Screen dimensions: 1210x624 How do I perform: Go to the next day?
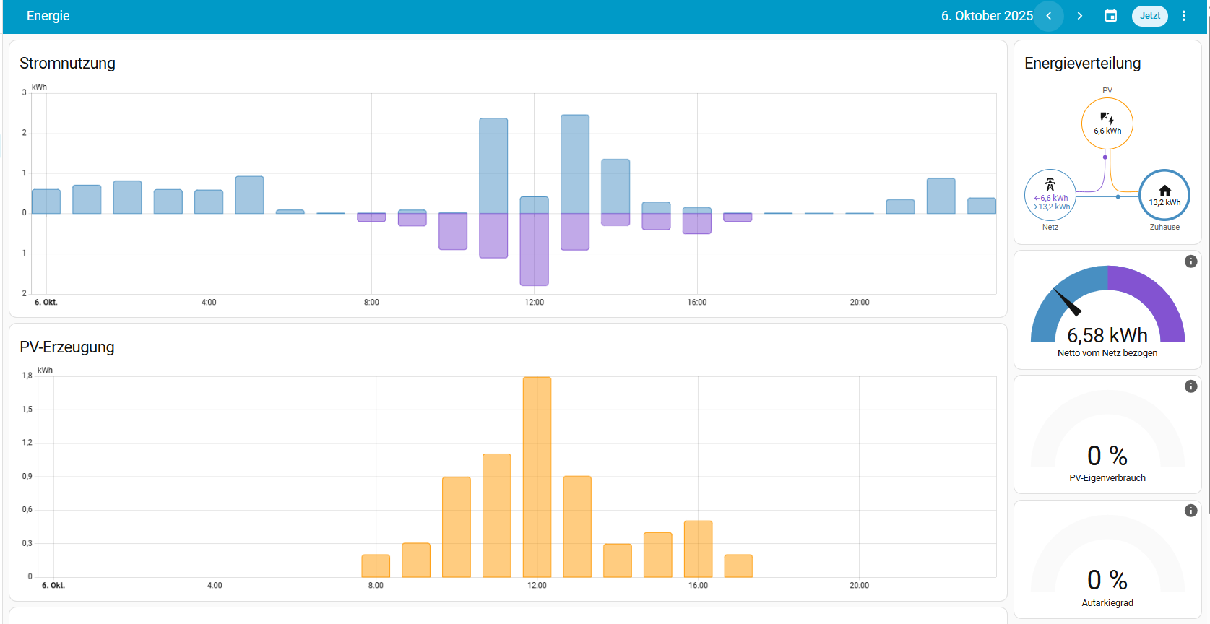(1080, 16)
